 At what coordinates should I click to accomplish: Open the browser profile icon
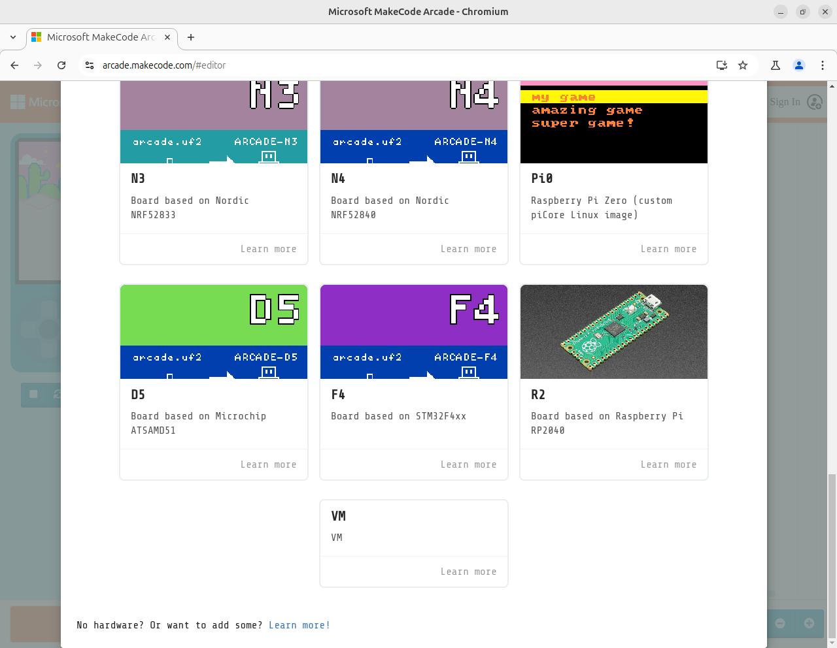(x=799, y=65)
